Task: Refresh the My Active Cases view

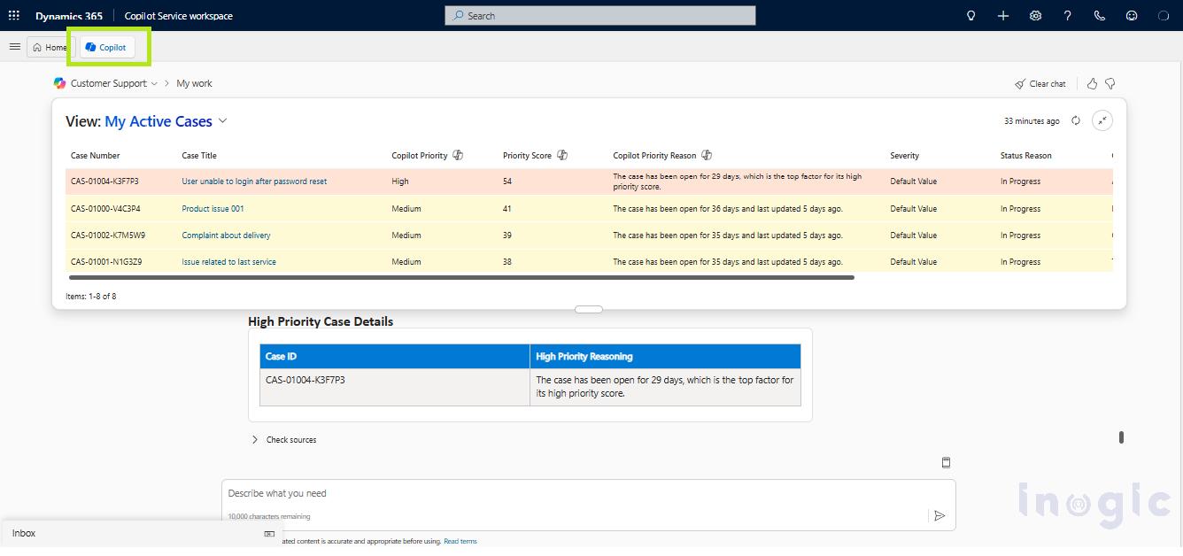Action: tap(1076, 120)
